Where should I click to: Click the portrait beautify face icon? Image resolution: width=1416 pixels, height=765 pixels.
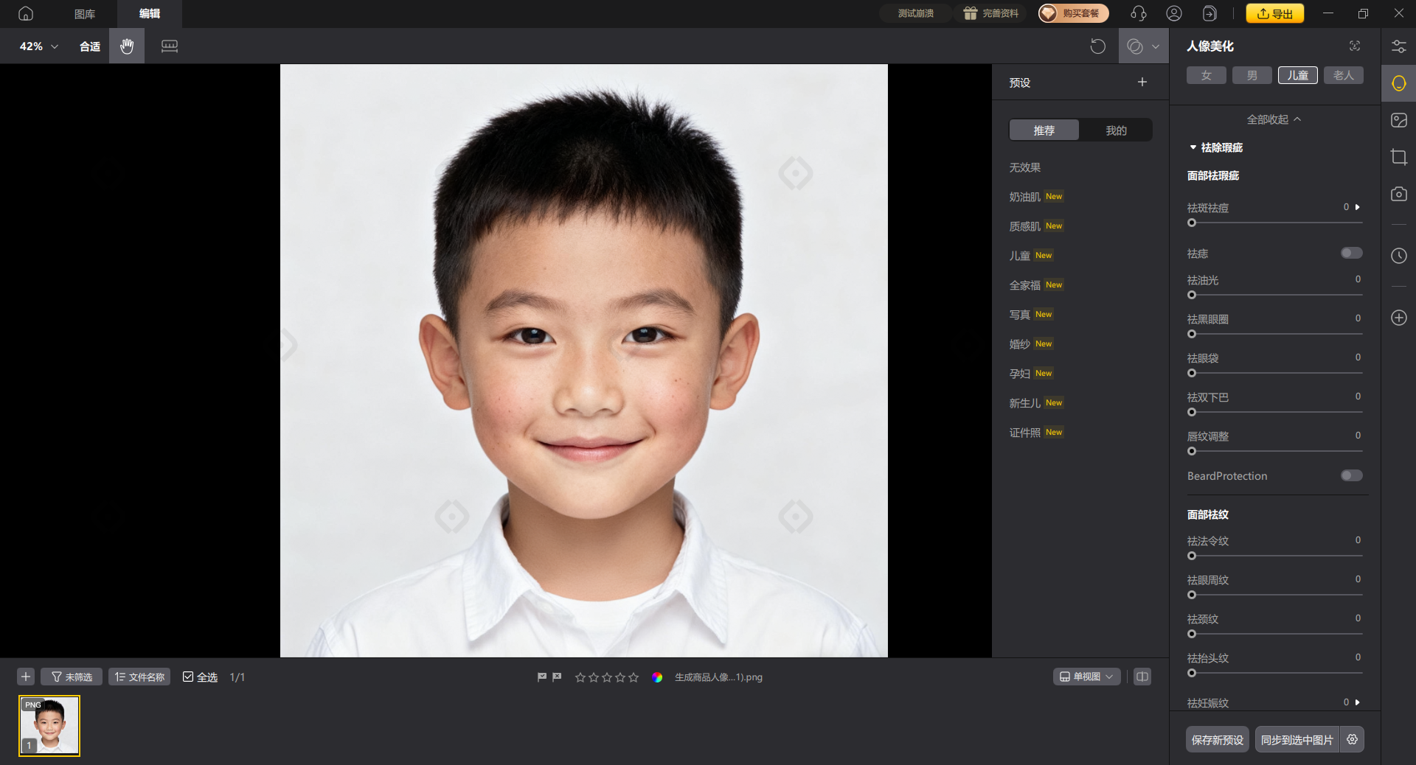pos(1398,83)
